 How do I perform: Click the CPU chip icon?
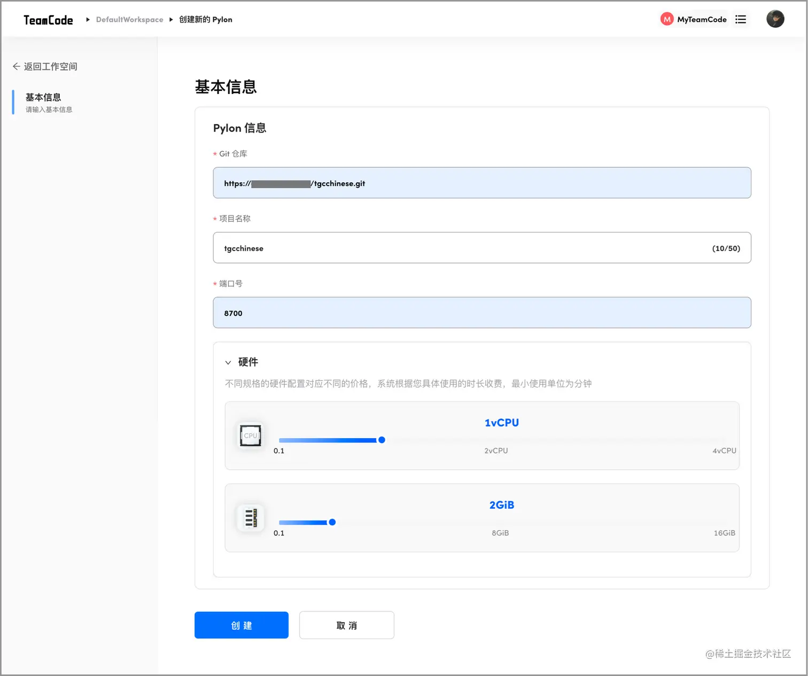point(250,436)
